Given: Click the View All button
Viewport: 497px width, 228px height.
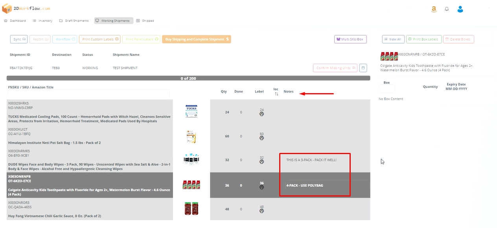Looking at the screenshot, I should click(392, 39).
